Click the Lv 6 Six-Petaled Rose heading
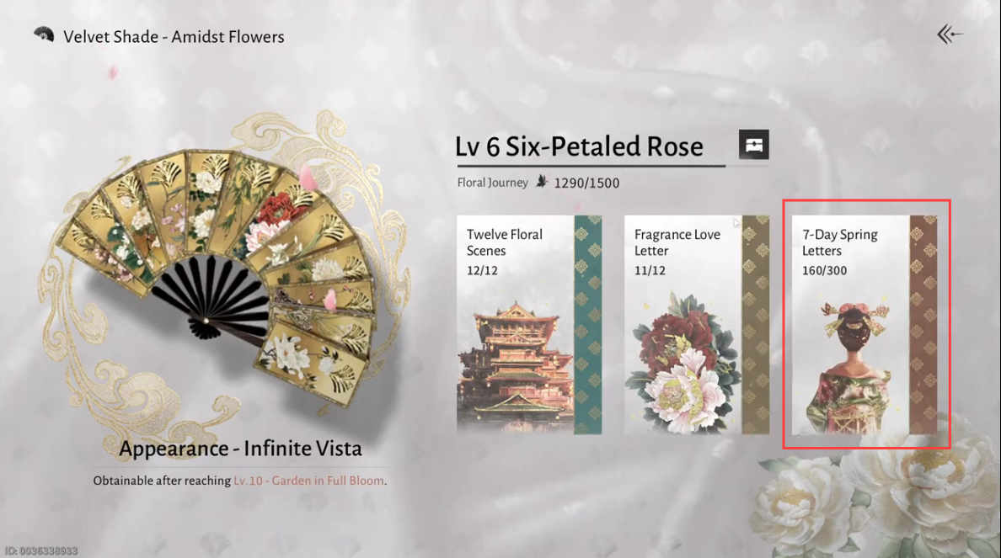The height and width of the screenshot is (558, 1001). [x=579, y=146]
